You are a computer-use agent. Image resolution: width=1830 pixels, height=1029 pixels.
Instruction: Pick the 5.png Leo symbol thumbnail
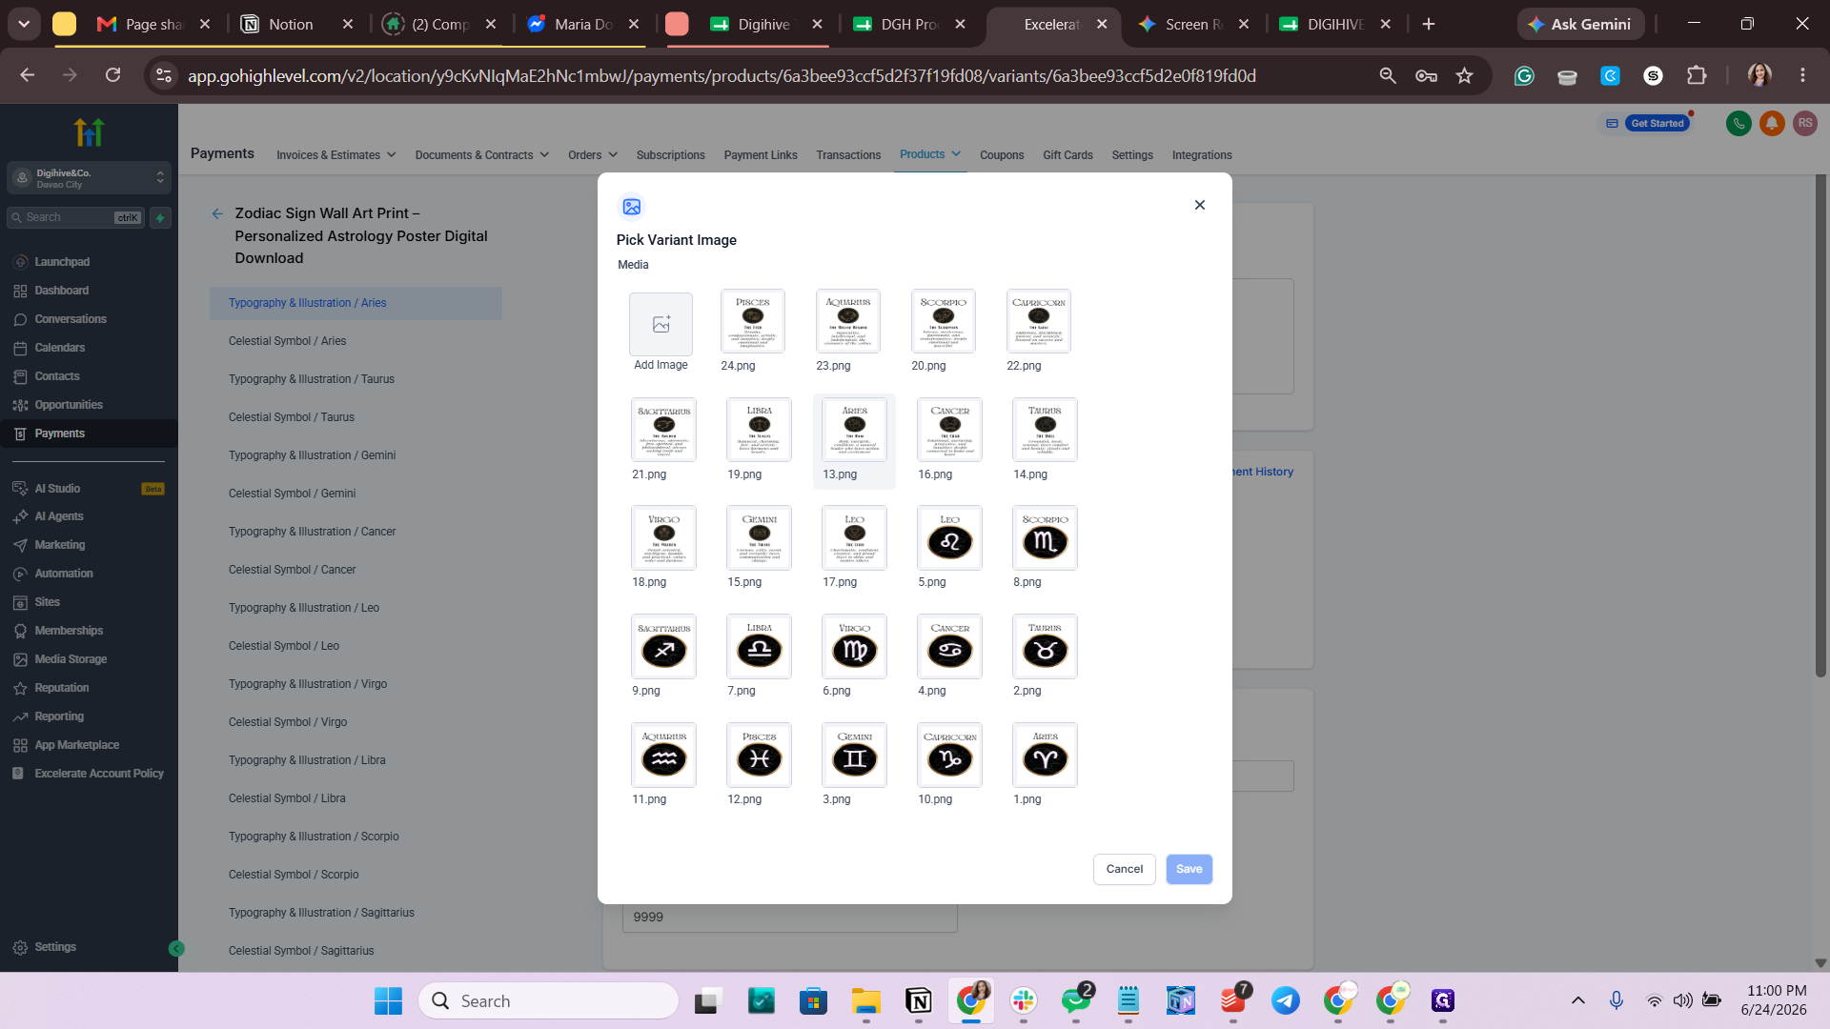(x=949, y=537)
